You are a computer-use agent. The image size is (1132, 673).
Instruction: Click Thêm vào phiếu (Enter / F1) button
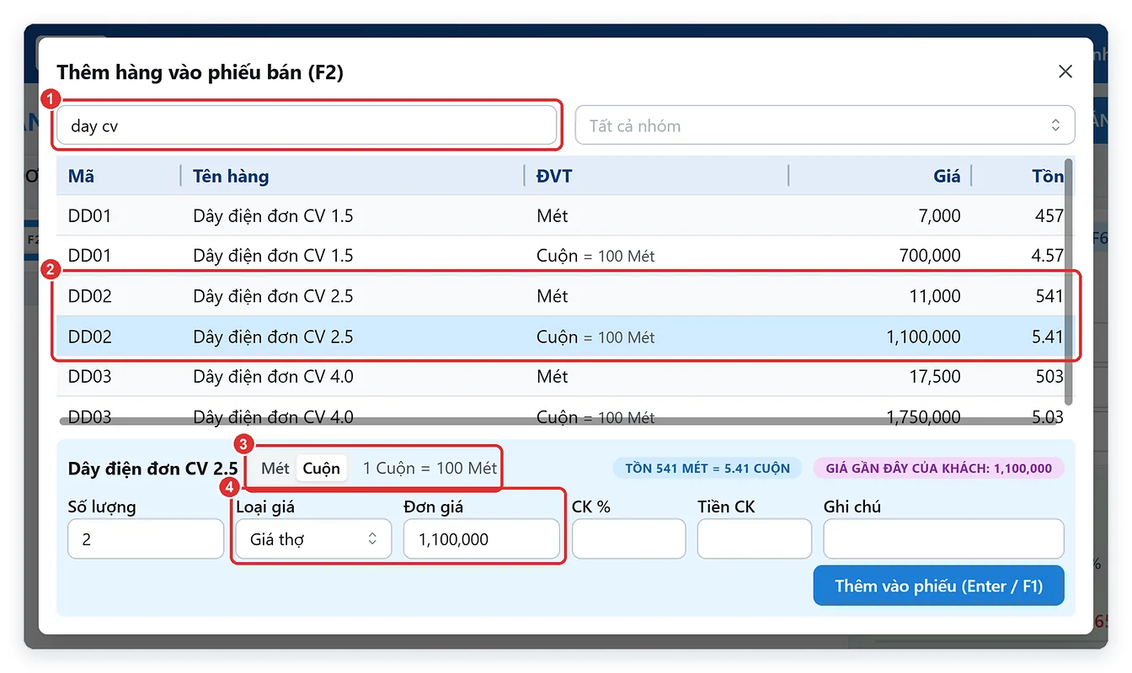tap(938, 586)
